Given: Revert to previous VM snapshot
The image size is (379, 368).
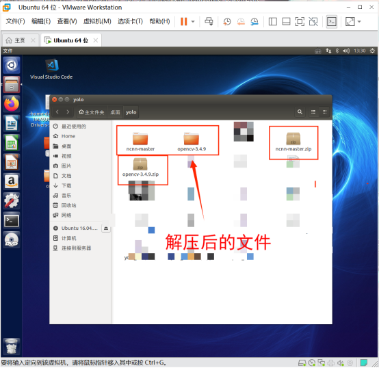Looking at the screenshot, I should (x=241, y=21).
